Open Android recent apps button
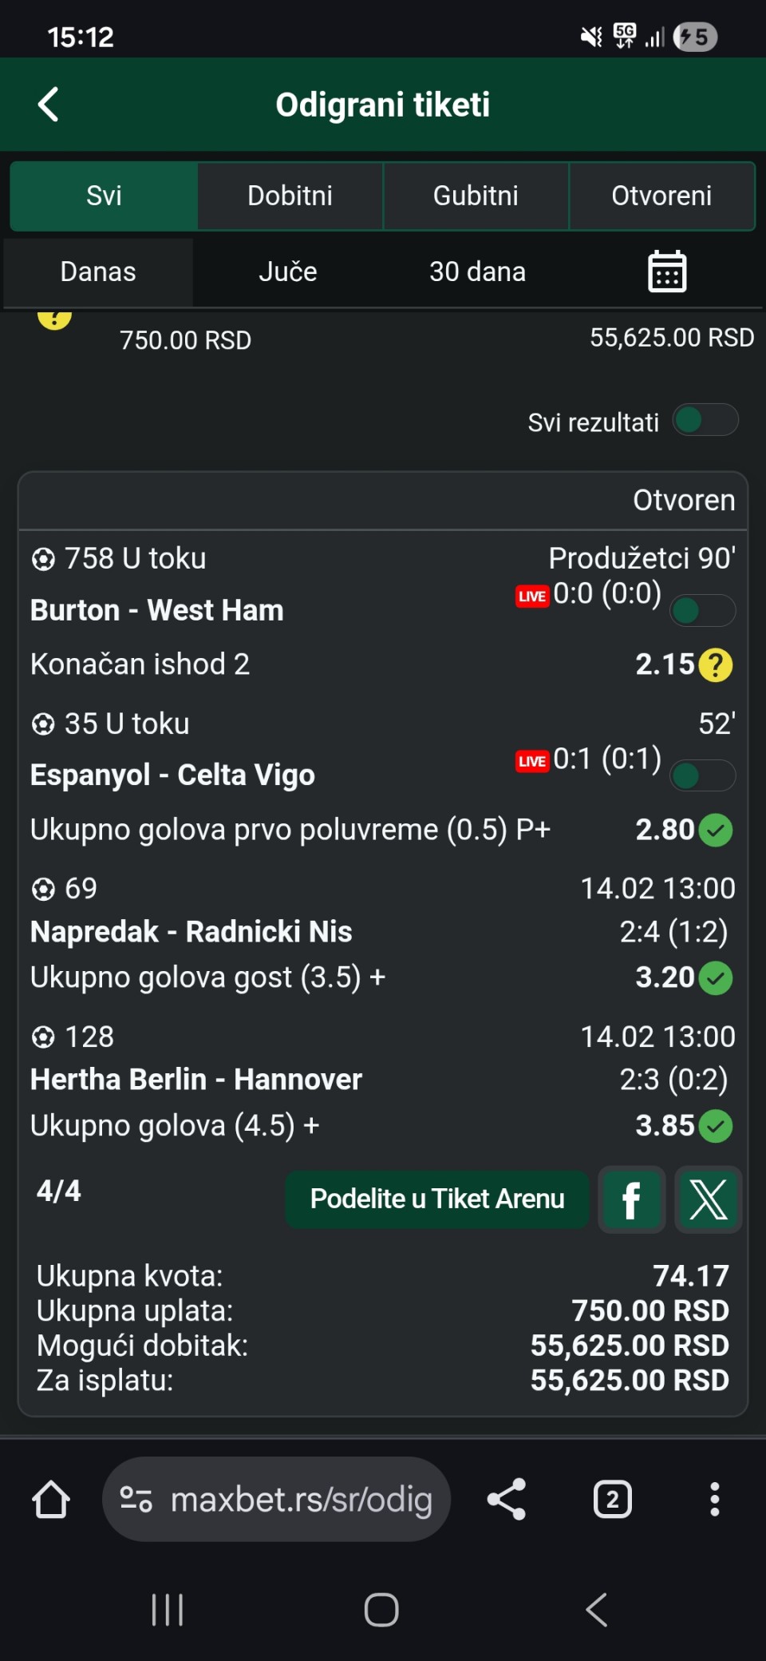This screenshot has width=766, height=1661. pyautogui.click(x=168, y=1610)
